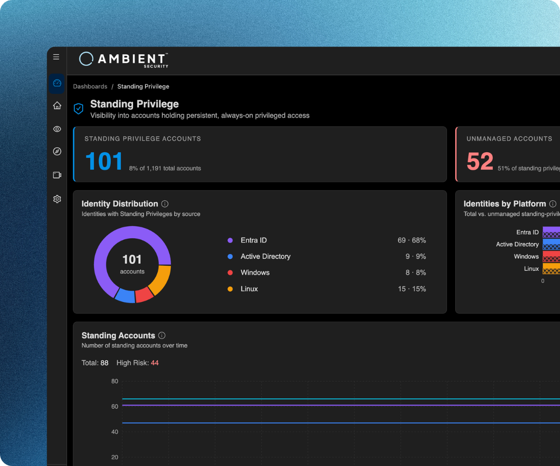Open the camera video sidebar icon
Image resolution: width=560 pixels, height=466 pixels.
coord(57,175)
